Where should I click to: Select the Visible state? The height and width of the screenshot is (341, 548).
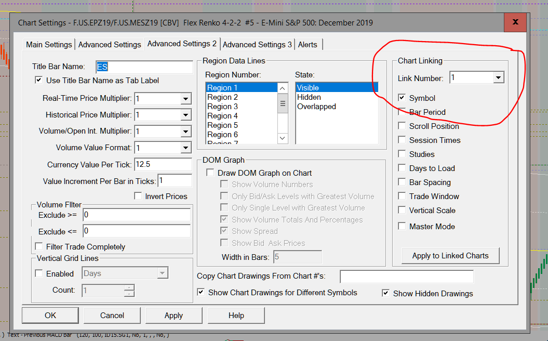tap(337, 87)
